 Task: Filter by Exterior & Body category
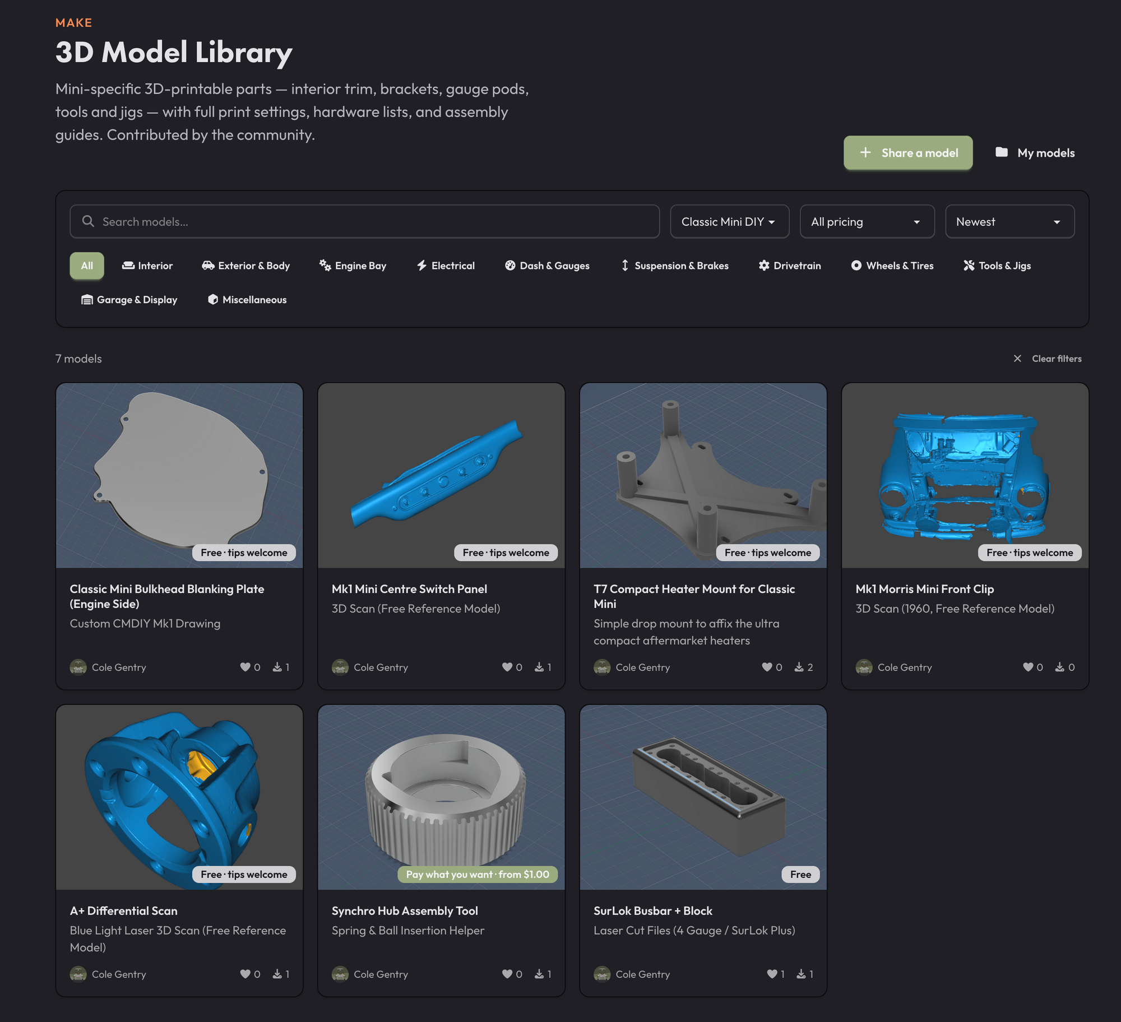pyautogui.click(x=245, y=266)
